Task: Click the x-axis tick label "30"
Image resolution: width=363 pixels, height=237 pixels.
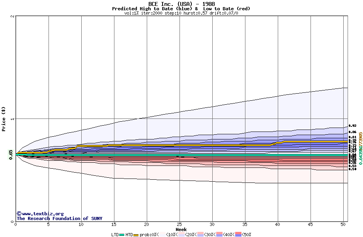Action: click(212, 224)
